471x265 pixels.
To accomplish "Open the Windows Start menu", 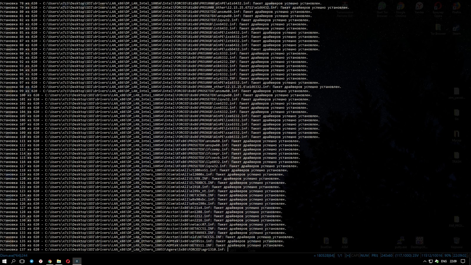I will [x=4, y=261].
